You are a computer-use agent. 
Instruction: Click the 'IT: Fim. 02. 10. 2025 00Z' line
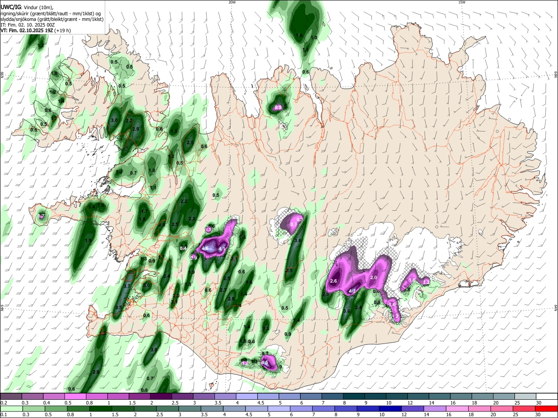[28, 25]
